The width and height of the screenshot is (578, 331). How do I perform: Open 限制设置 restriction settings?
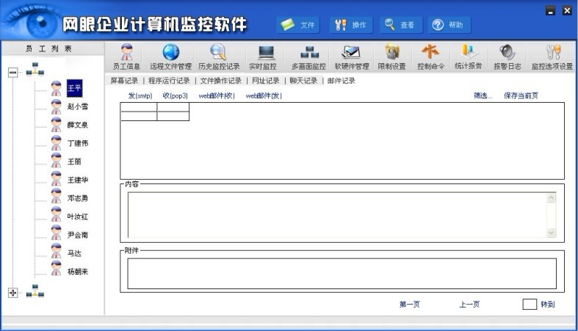coord(391,57)
